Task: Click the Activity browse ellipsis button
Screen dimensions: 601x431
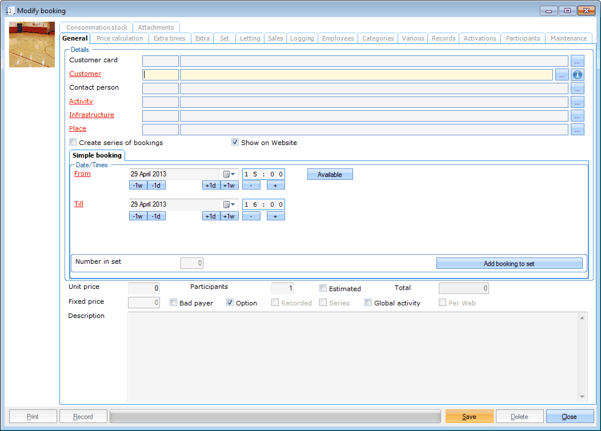Action: pos(578,102)
